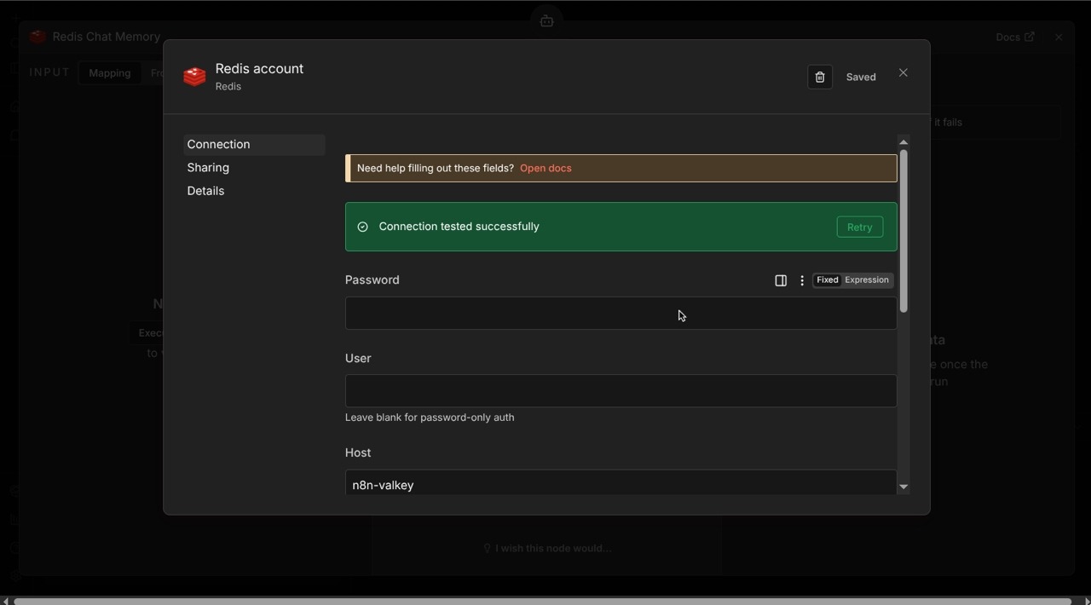Select the Connection tab in sidebar
The height and width of the screenshot is (605, 1091).
[x=254, y=145]
